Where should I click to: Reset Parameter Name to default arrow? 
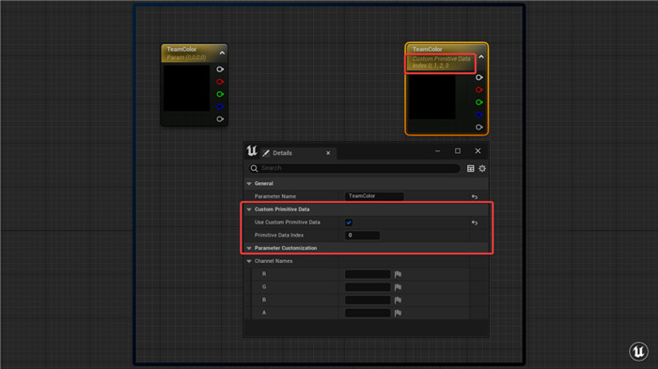[474, 196]
